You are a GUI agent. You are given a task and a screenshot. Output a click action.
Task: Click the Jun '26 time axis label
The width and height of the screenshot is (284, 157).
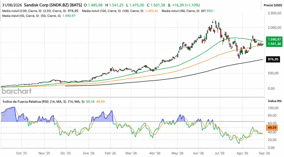click(198, 153)
